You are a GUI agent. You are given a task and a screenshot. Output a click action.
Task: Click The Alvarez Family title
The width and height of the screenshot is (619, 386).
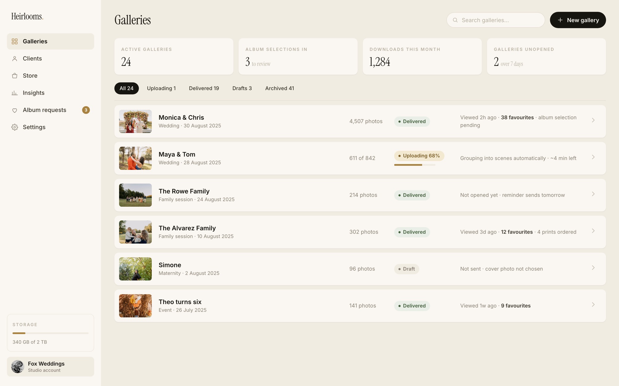click(x=187, y=228)
